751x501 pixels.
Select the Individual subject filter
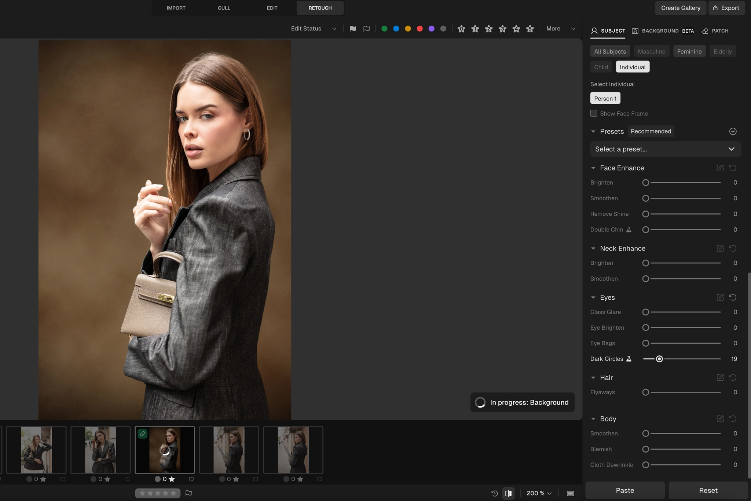(x=633, y=67)
